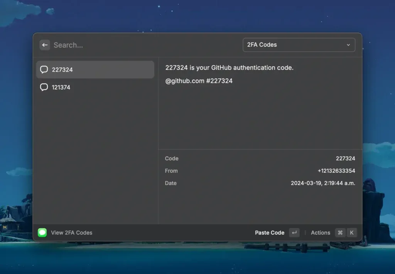
Task: Click message bubble icon beside 121374
Action: [x=44, y=87]
